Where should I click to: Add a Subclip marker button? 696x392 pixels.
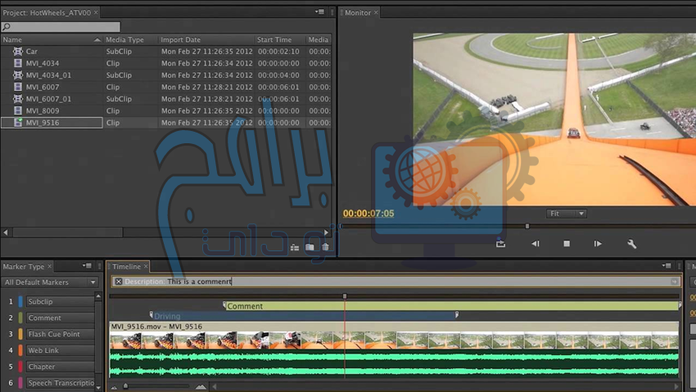pyautogui.click(x=59, y=302)
